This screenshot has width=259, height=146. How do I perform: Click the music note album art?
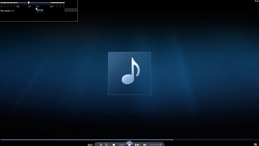pos(129,73)
